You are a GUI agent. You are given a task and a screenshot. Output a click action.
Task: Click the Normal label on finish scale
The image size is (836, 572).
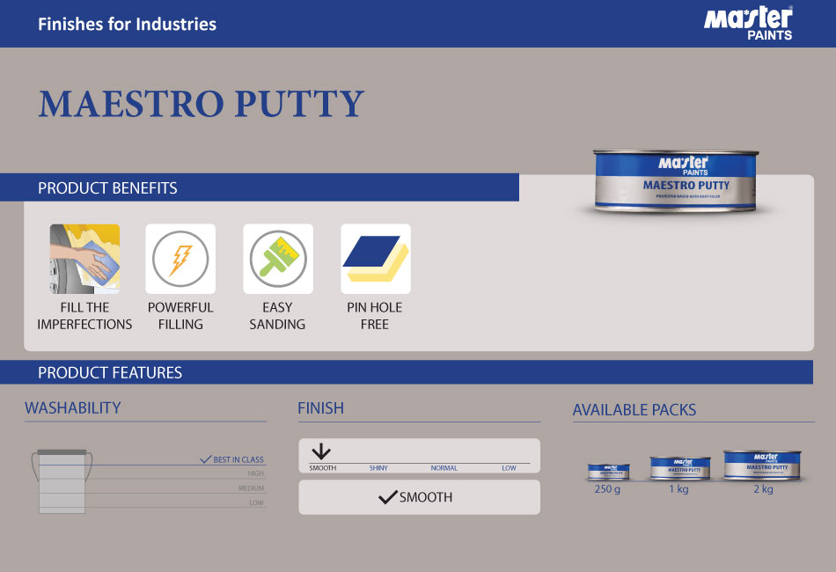(444, 468)
